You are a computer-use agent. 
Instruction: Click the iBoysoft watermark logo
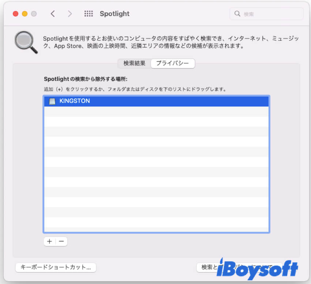256,270
